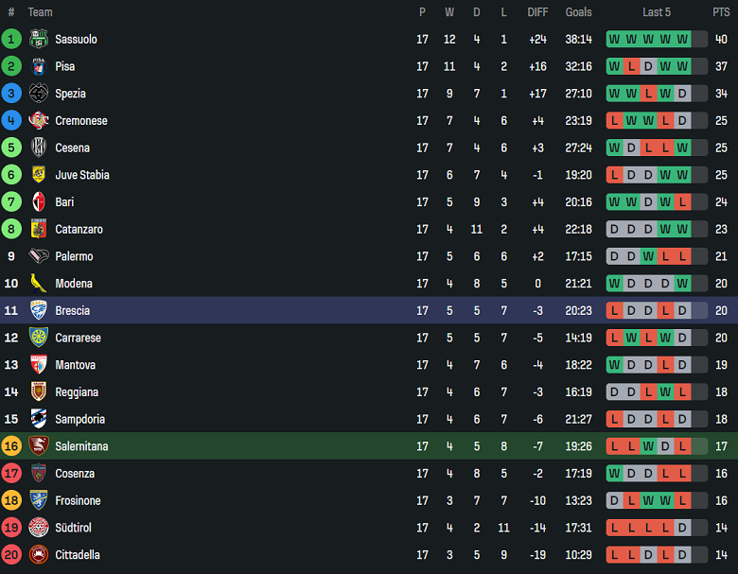Click Südtirol's D result in Last 5

click(682, 528)
